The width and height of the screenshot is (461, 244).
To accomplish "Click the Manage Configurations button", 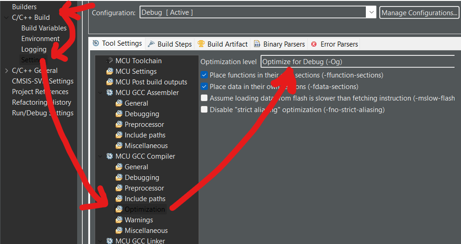I will pos(419,12).
